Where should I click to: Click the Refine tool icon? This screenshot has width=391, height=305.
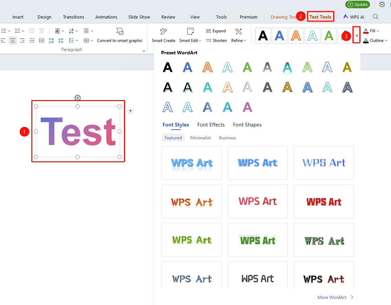(239, 31)
